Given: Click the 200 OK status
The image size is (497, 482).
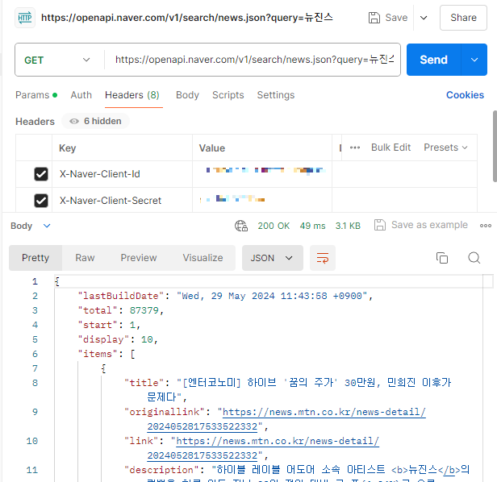Looking at the screenshot, I should pyautogui.click(x=274, y=226).
